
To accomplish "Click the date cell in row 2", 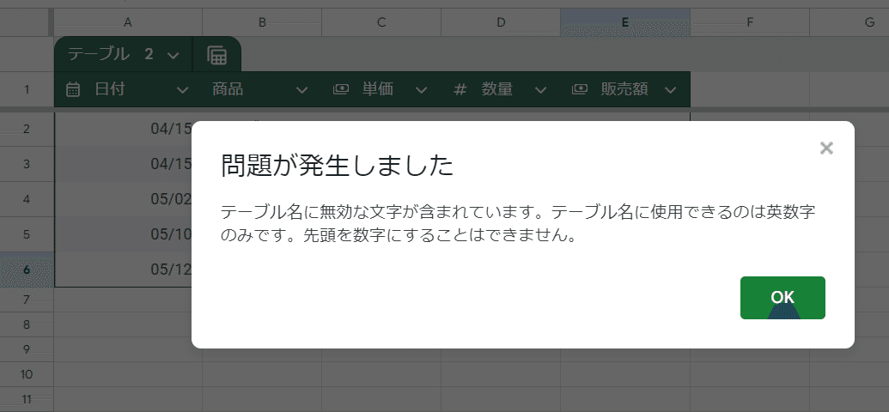I will click(123, 130).
